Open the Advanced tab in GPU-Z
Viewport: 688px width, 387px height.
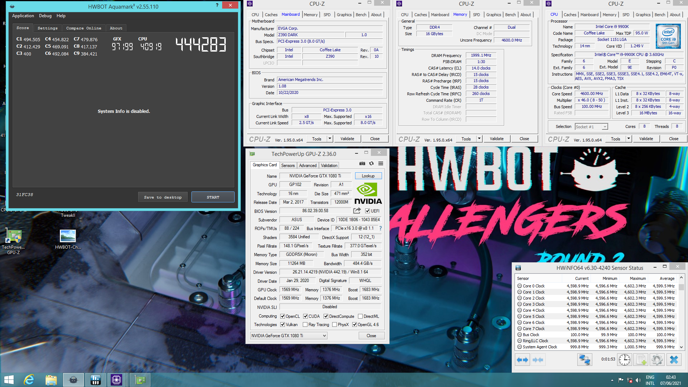pos(308,165)
